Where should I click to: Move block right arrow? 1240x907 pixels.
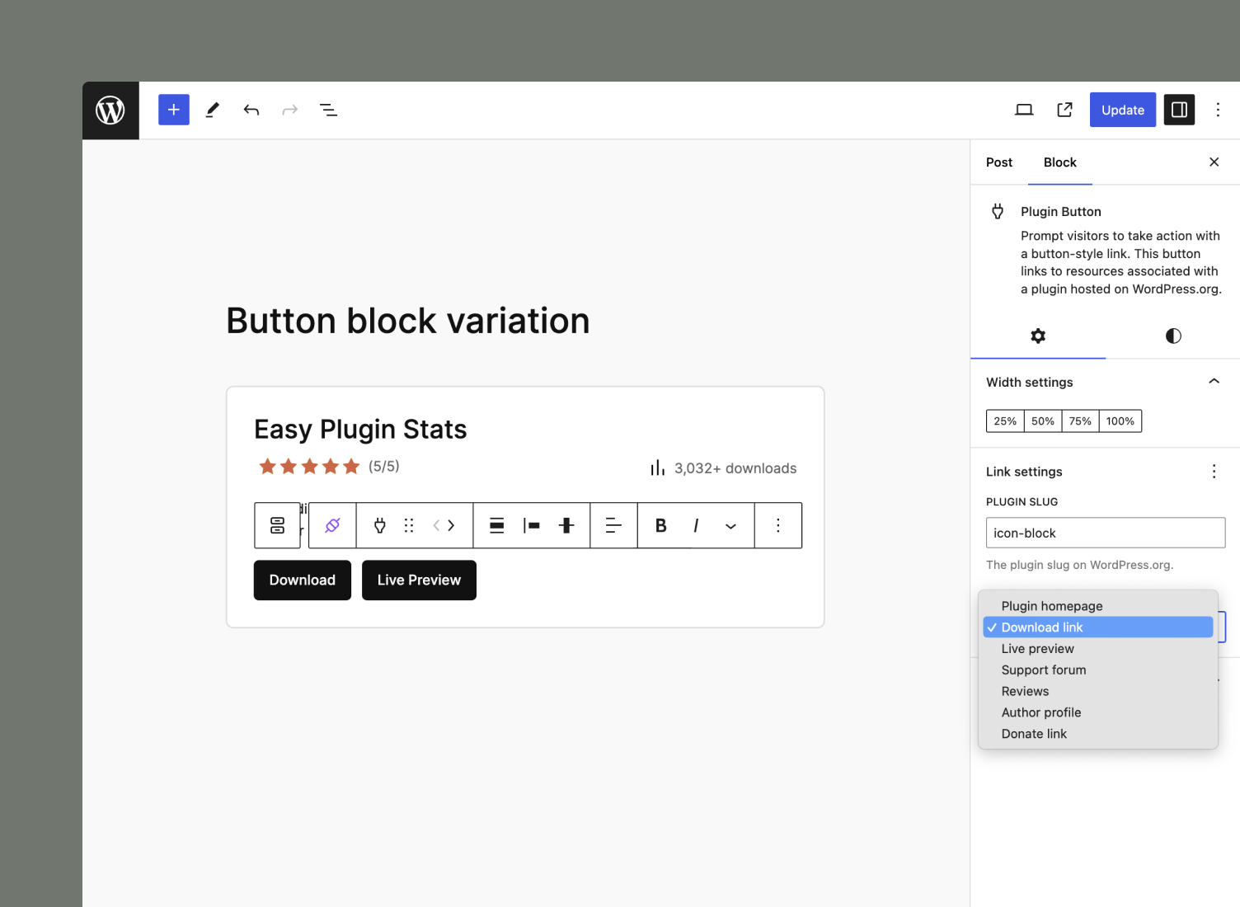tap(452, 525)
